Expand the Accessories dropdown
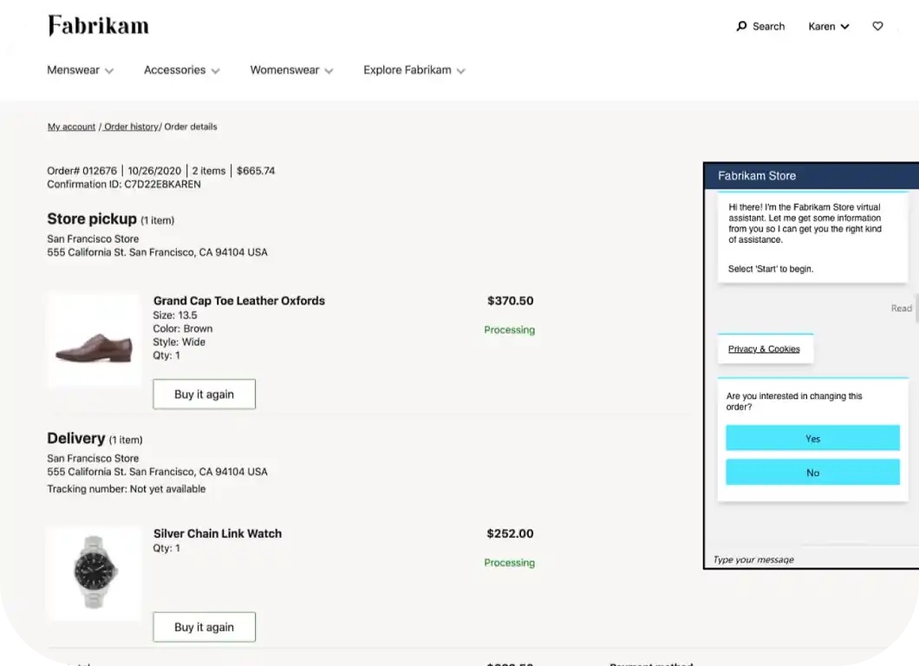This screenshot has height=666, width=919. click(181, 70)
